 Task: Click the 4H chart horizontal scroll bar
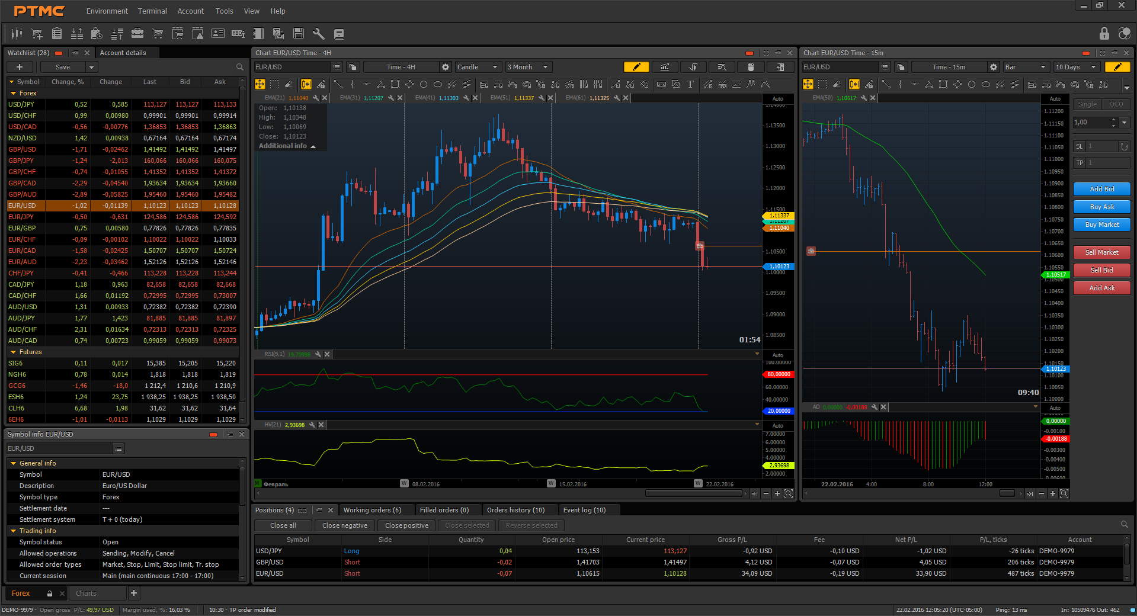[x=694, y=493]
